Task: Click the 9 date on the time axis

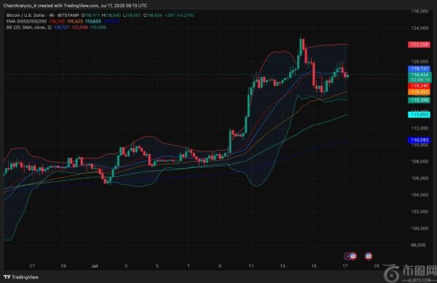Action: (x=220, y=266)
